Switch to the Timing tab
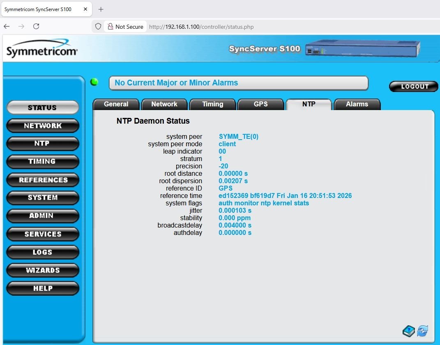Viewport: 440px width, 345px height. [213, 104]
